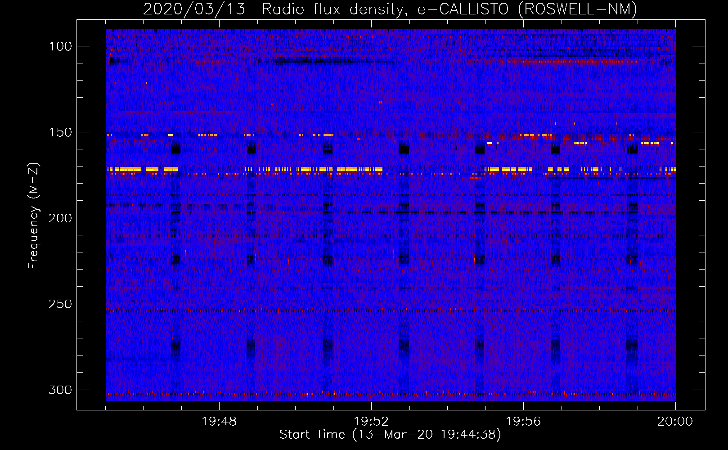Click the "200" frequency tick label
This screenshot has height=450, width=728.
click(60, 218)
